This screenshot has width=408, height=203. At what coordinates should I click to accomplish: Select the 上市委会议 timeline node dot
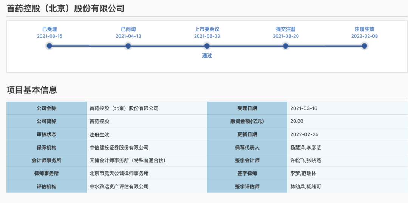coord(207,46)
